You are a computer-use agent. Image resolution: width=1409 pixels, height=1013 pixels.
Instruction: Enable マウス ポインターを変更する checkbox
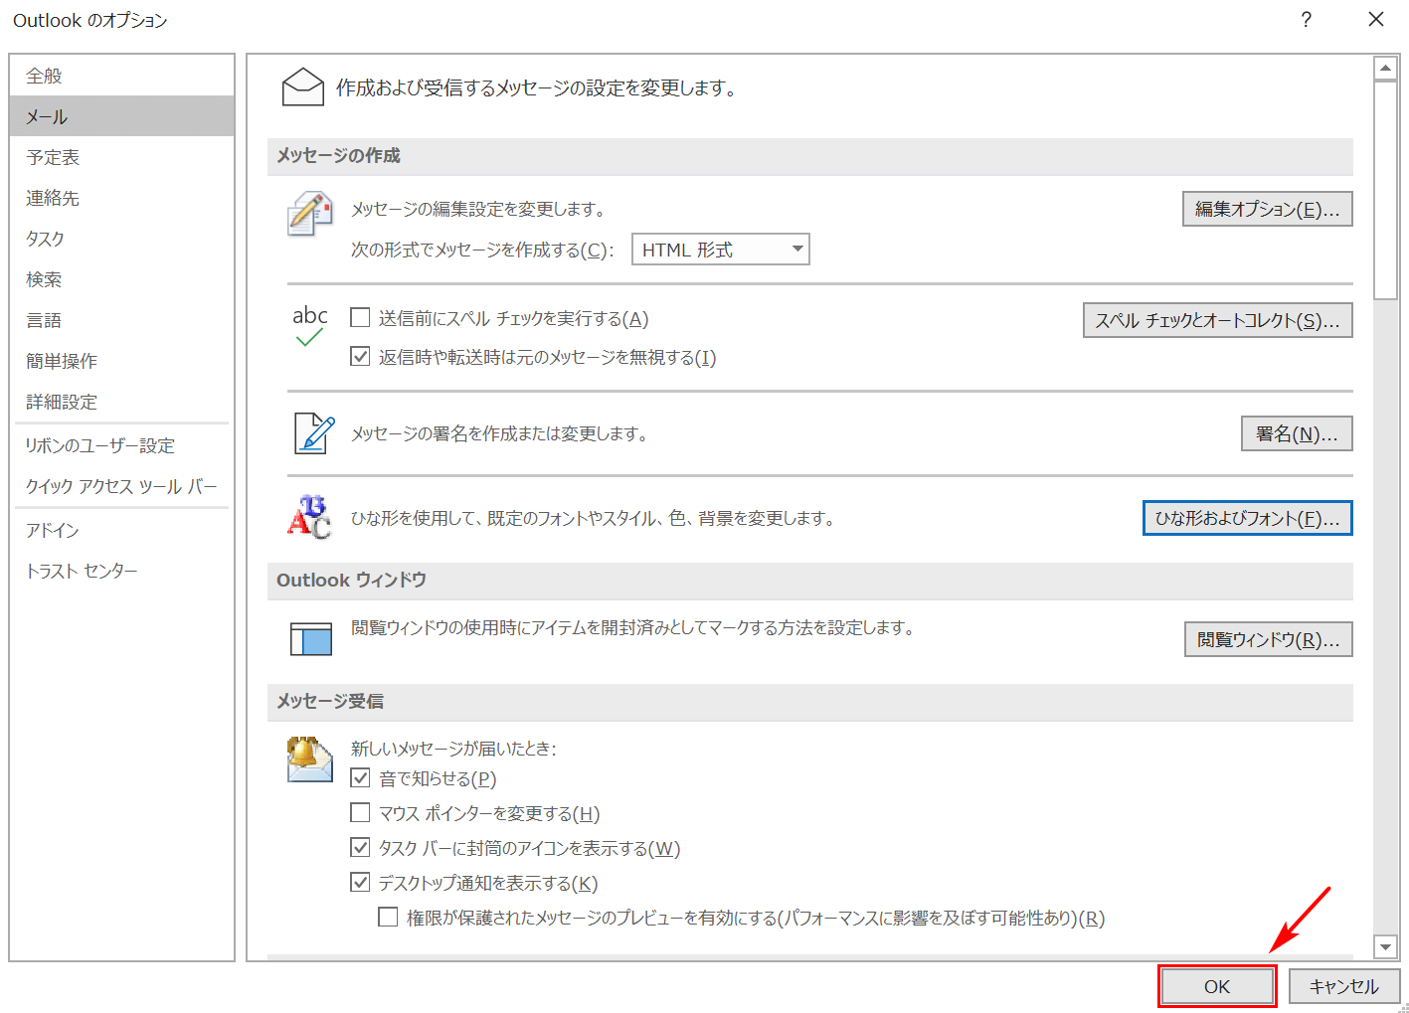(x=360, y=812)
